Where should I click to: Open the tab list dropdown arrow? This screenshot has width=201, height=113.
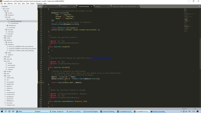coord(199,6)
